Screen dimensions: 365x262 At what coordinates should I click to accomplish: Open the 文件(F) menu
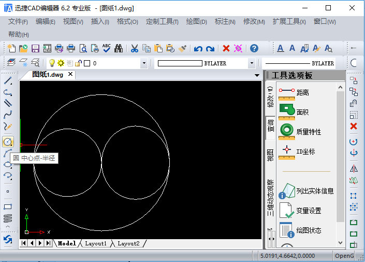pyautogui.click(x=18, y=22)
